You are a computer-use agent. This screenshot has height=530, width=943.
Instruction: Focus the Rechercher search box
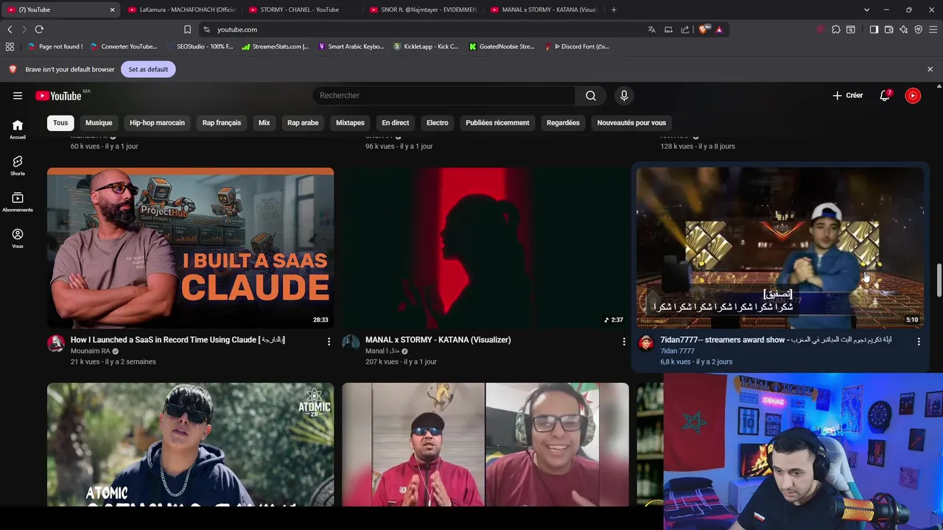(x=444, y=96)
